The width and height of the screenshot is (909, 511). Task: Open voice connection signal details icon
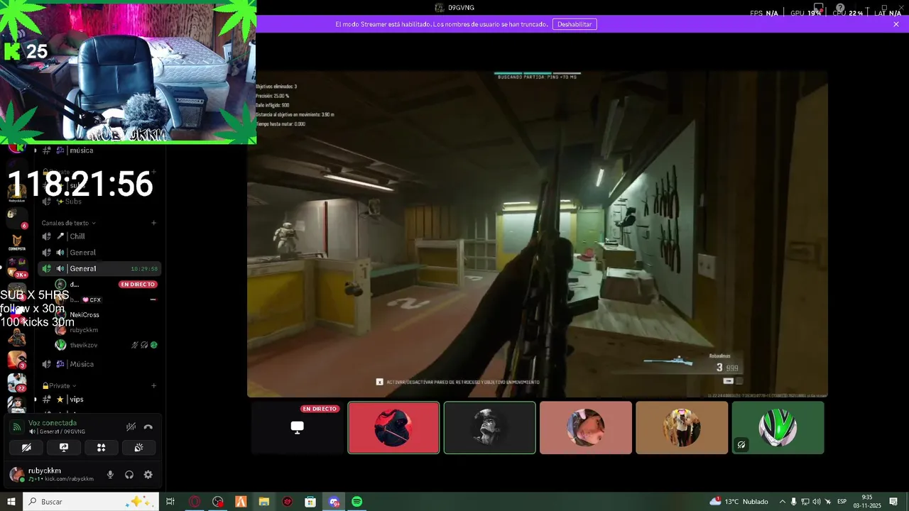point(17,427)
